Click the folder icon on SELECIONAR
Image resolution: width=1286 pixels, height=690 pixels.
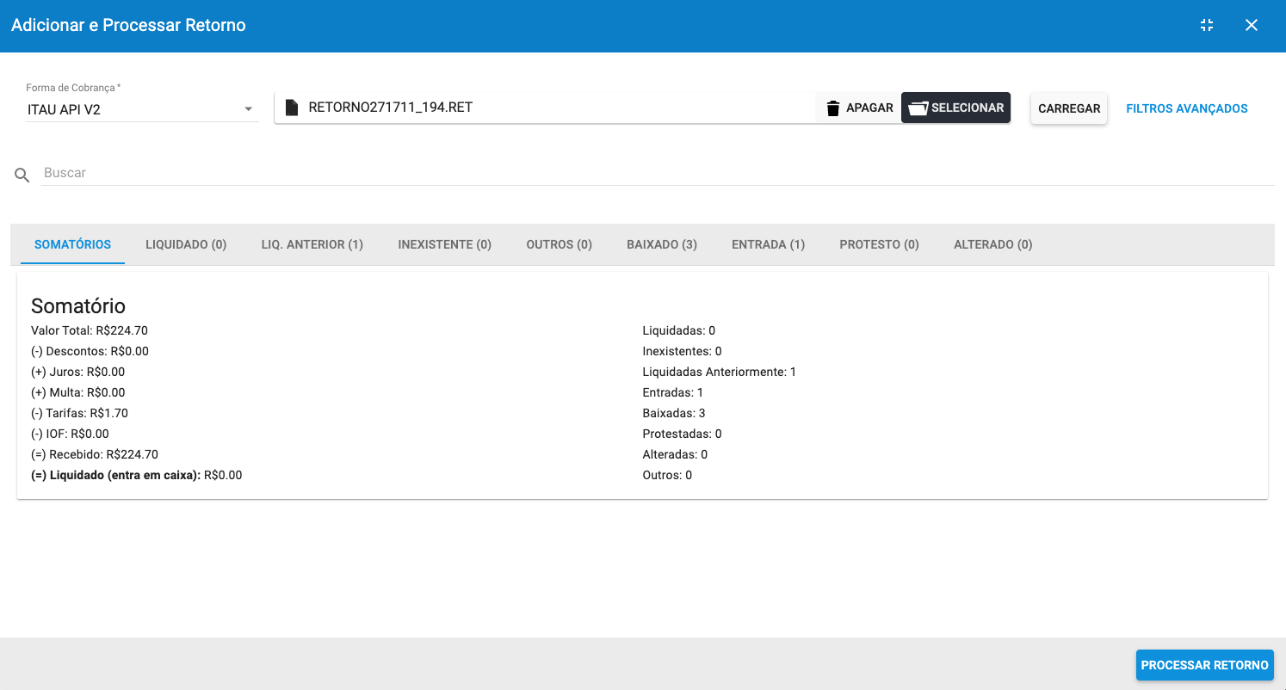coord(918,108)
